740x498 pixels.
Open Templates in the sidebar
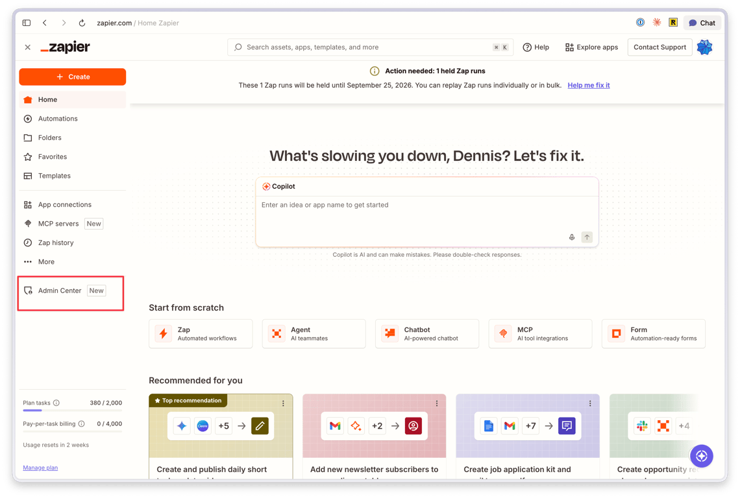[73, 176]
